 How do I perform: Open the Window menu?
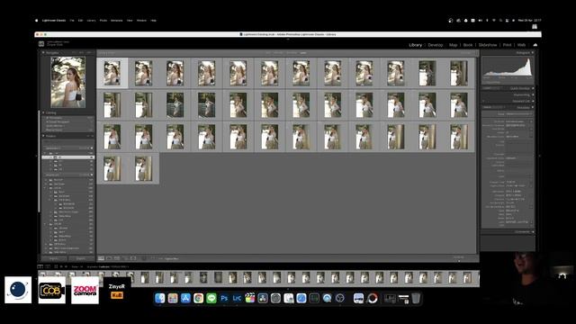click(141, 21)
